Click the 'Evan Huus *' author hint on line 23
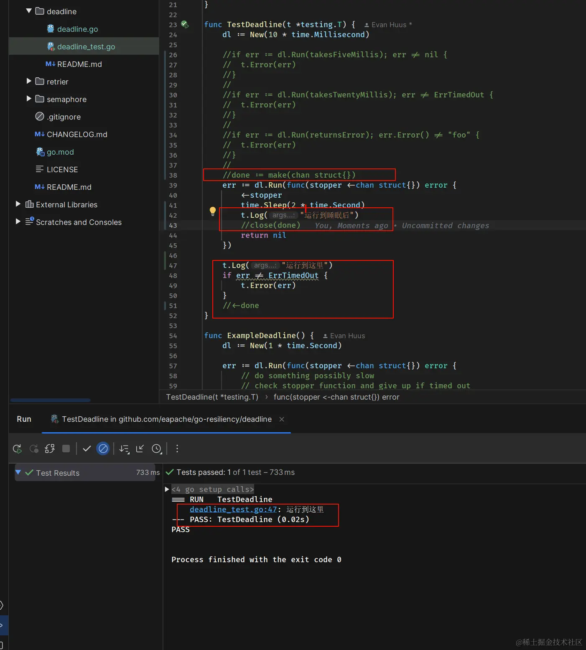The width and height of the screenshot is (586, 650). (388, 25)
